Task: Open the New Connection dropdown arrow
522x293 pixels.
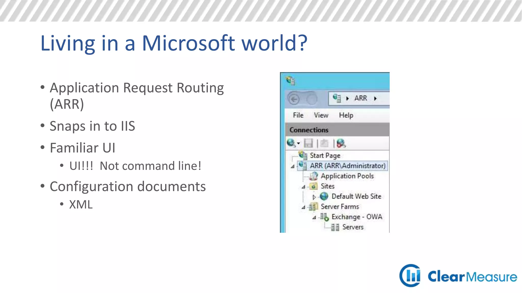Action: [x=298, y=143]
